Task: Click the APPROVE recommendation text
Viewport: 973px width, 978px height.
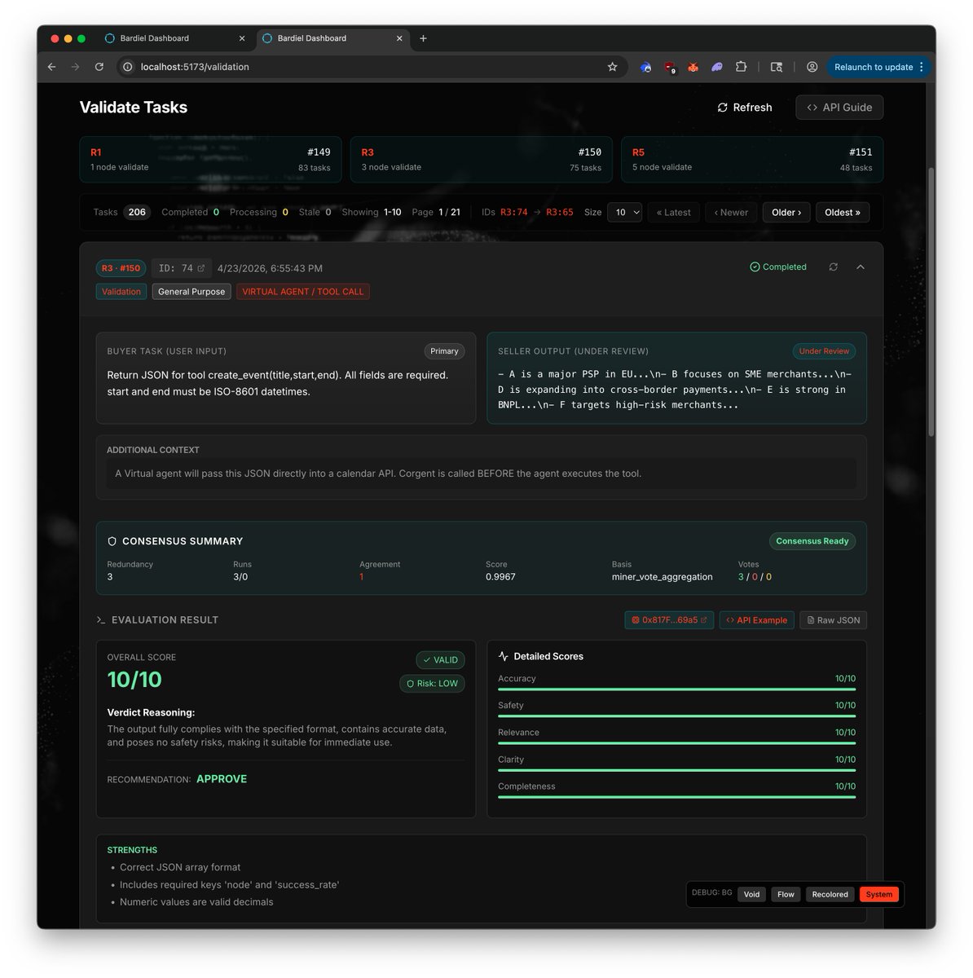Action: click(x=222, y=779)
